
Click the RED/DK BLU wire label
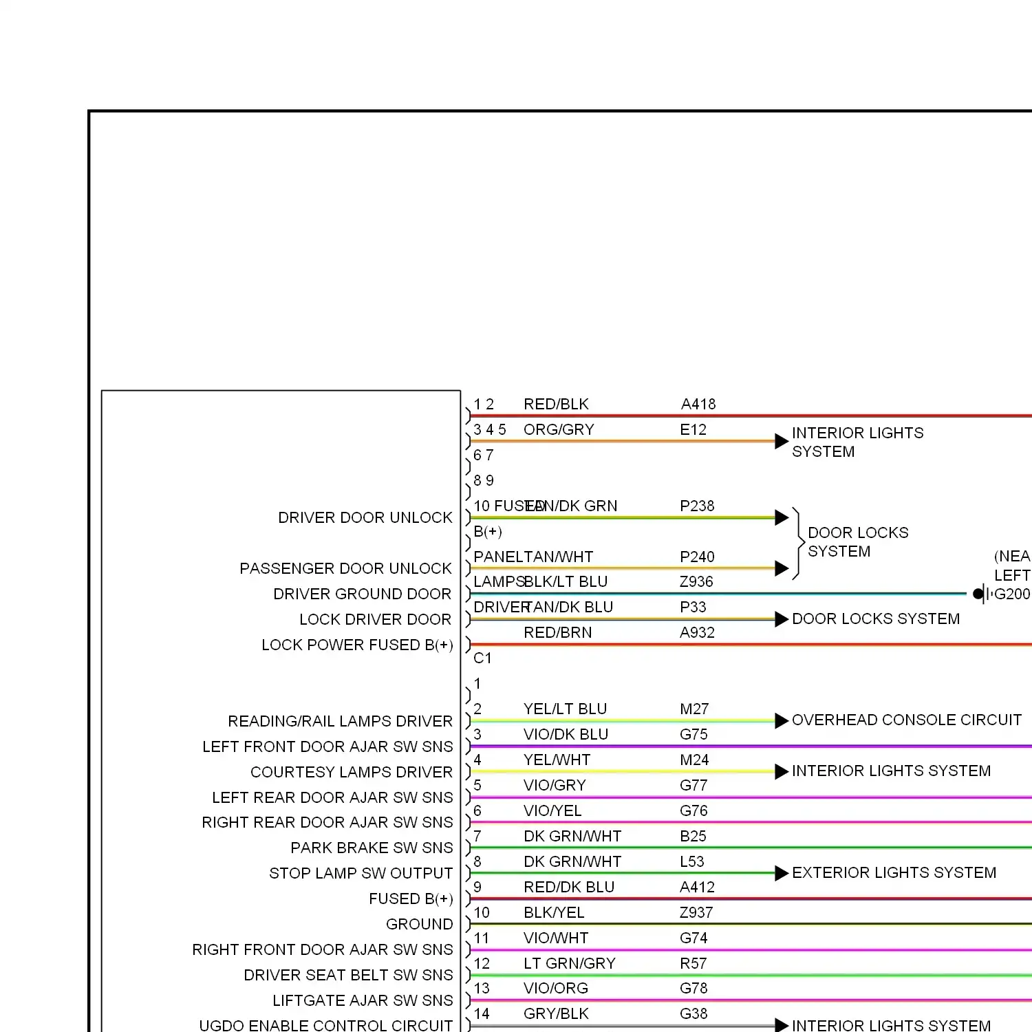click(x=568, y=888)
